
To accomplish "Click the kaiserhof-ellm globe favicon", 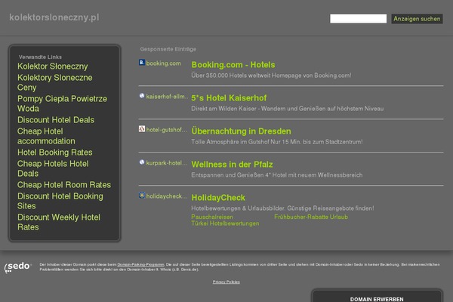I will coord(142,96).
